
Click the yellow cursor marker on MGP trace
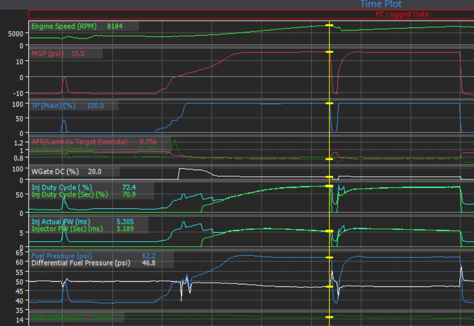(x=330, y=52)
